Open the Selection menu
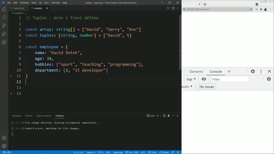274x154 pixels. tap(24, 3)
